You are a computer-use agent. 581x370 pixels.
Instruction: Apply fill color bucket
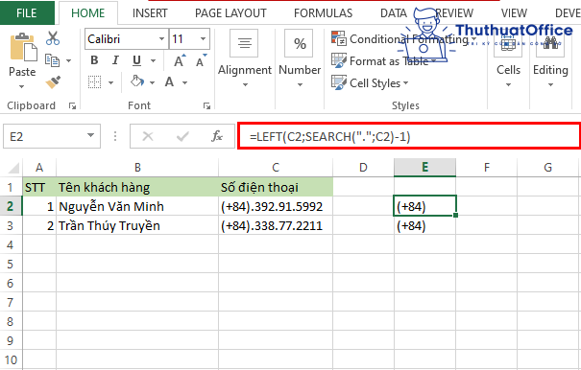coord(137,81)
